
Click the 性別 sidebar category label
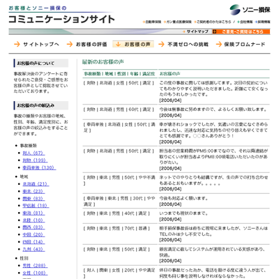[24, 258]
